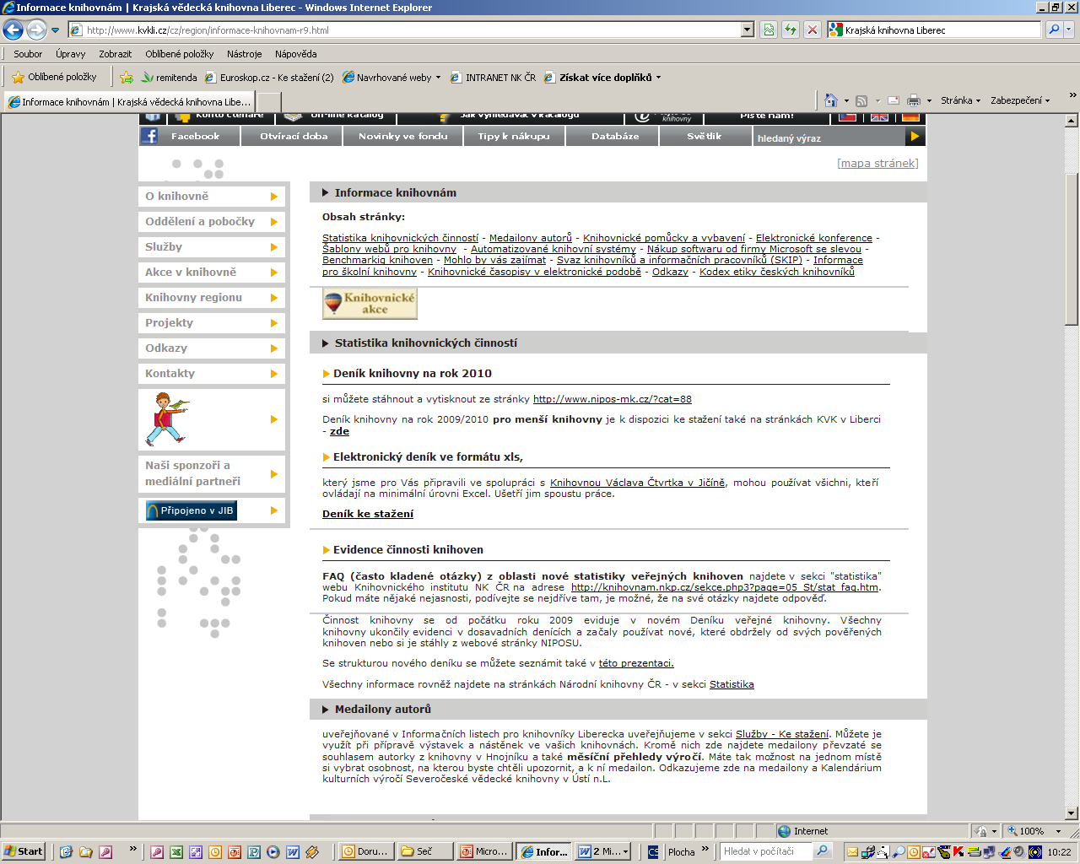Run the search via the magnifier icon
Viewport: 1080px width, 864px height.
coord(1054,30)
